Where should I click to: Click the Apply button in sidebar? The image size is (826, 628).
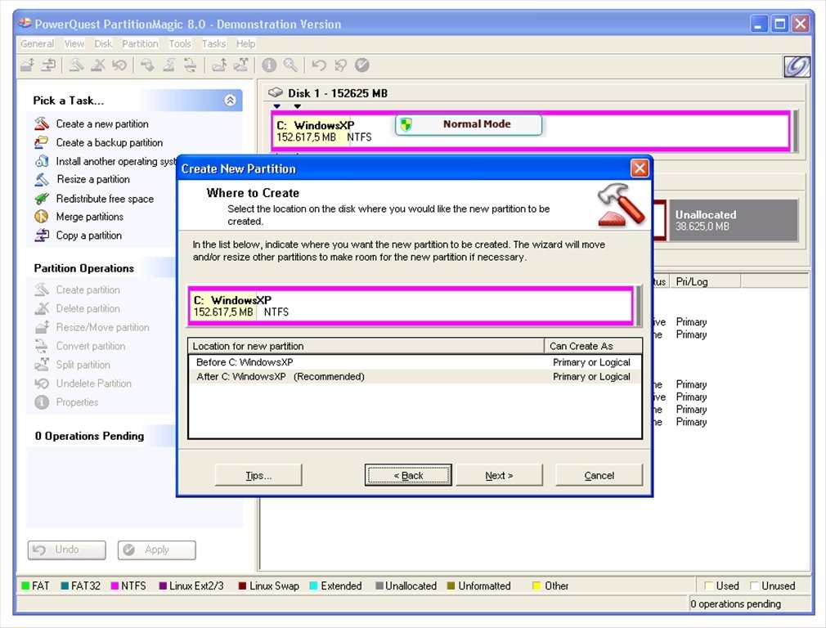click(x=157, y=549)
